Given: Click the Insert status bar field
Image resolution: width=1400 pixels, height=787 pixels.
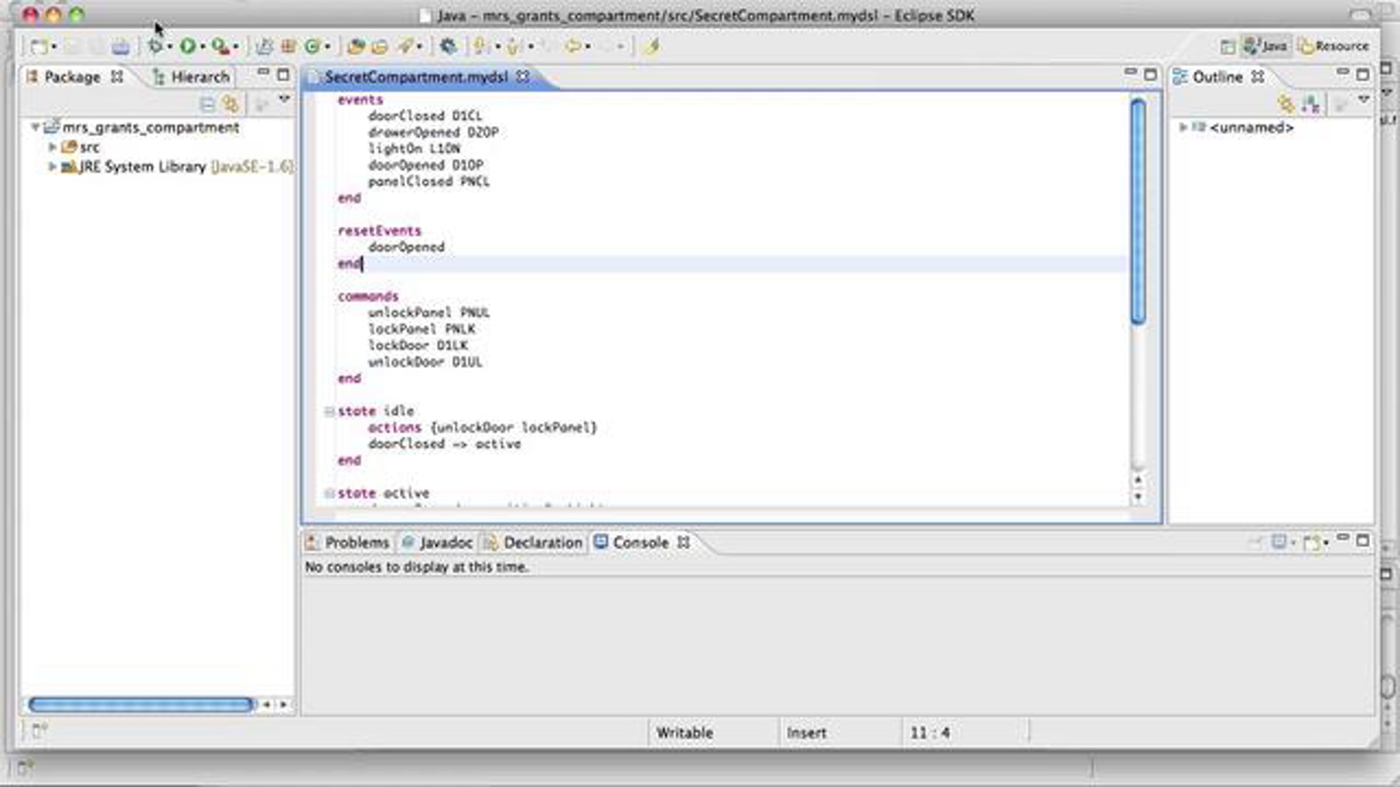Looking at the screenshot, I should (806, 733).
